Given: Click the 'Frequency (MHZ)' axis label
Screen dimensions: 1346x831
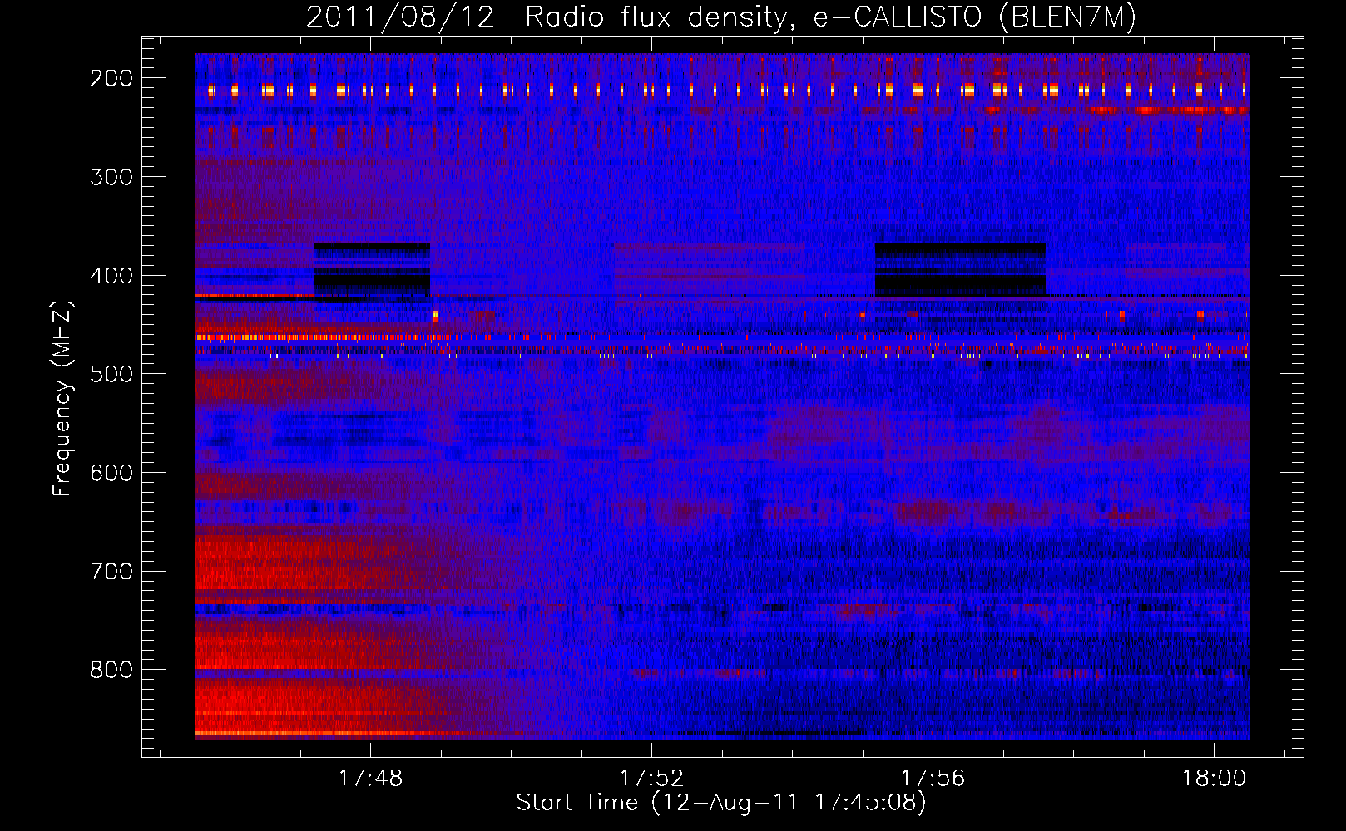Looking at the screenshot, I should (62, 398).
